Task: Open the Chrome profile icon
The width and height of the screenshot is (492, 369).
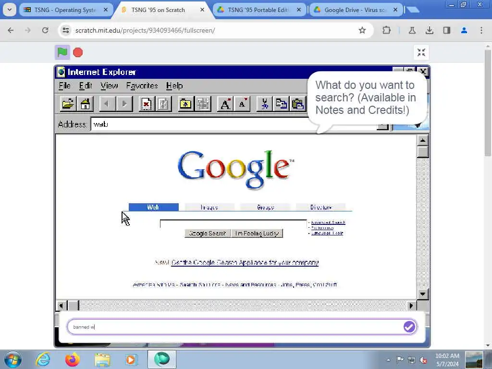Action: 464,30
